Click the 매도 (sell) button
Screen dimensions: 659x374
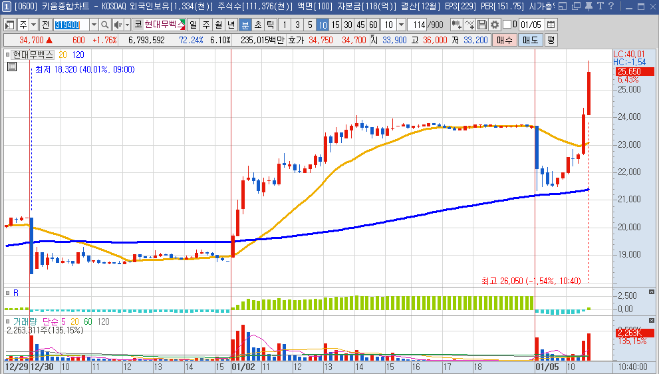[x=530, y=40]
